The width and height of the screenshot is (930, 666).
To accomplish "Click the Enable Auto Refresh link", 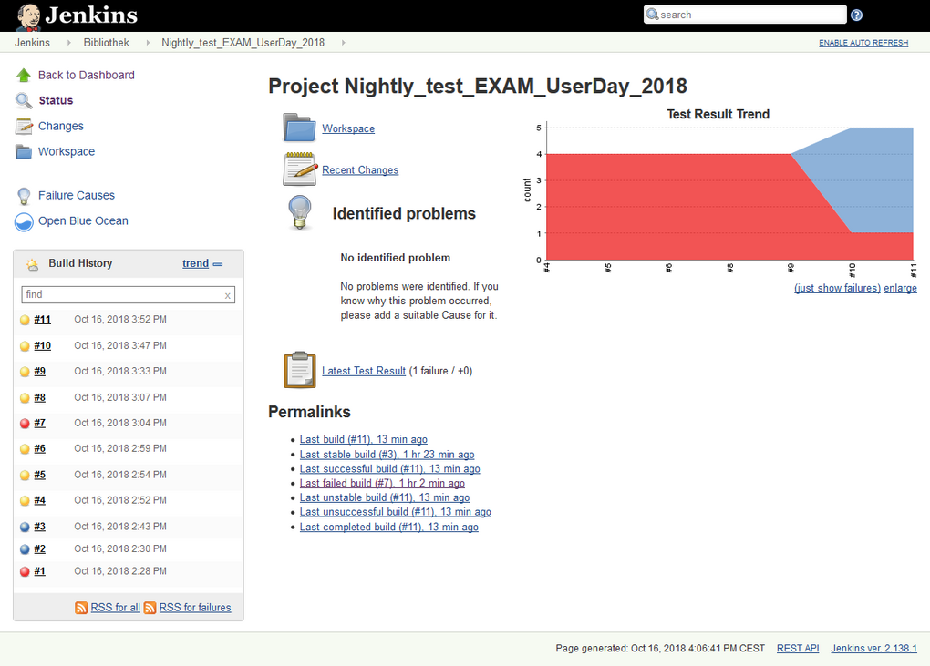I will click(x=863, y=43).
